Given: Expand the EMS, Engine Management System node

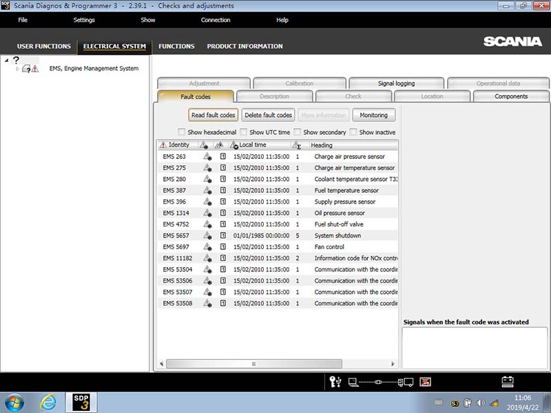Looking at the screenshot, I should (17, 69).
